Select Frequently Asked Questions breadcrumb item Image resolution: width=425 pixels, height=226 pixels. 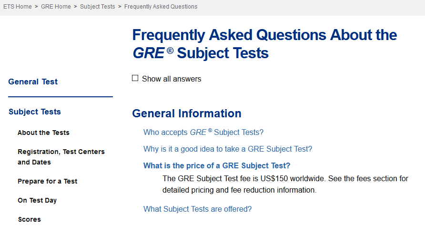point(161,7)
